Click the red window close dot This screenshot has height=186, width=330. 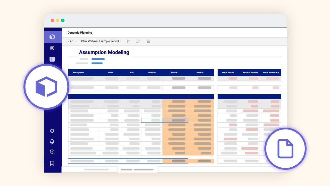pyautogui.click(x=52, y=20)
